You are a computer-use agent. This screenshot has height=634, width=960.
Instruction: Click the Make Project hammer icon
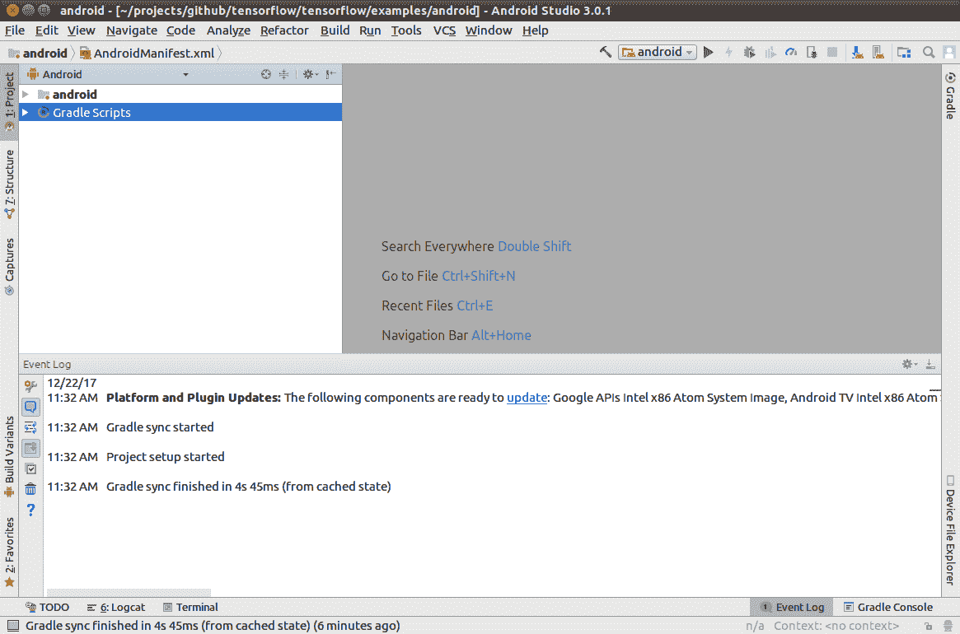[606, 52]
